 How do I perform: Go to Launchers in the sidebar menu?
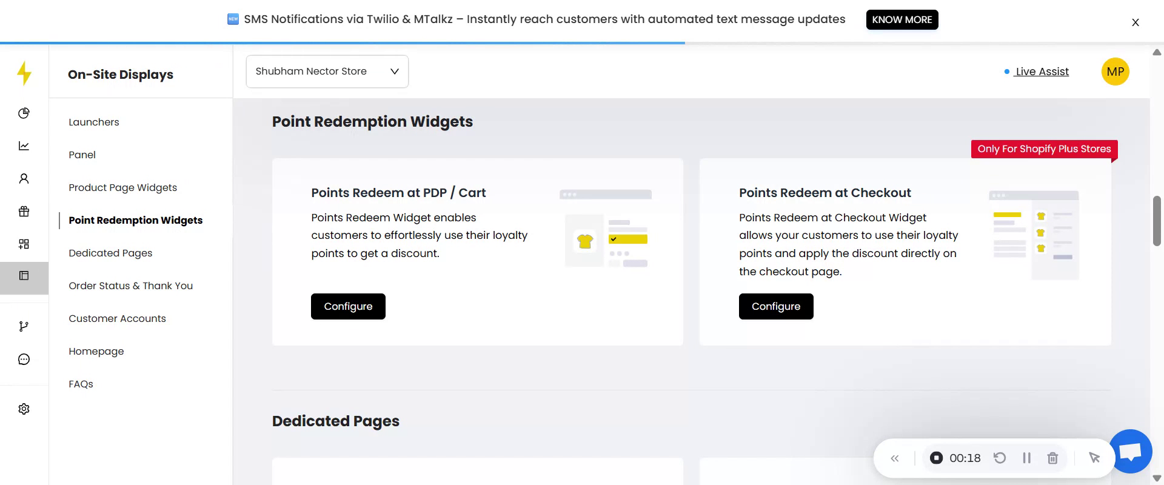pos(94,122)
